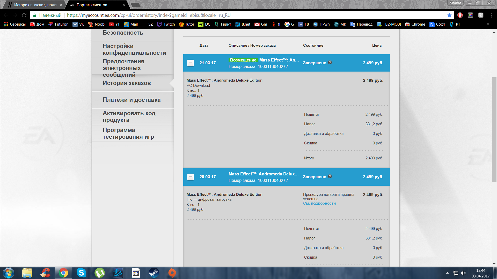Image resolution: width=497 pixels, height=279 pixels.
Task: Open the FB Facebook bookmark
Action: (304, 24)
